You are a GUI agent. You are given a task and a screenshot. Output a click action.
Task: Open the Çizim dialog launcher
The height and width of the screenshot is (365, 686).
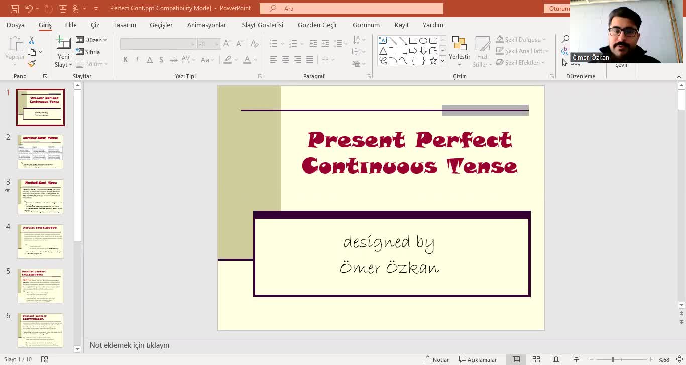coord(552,76)
